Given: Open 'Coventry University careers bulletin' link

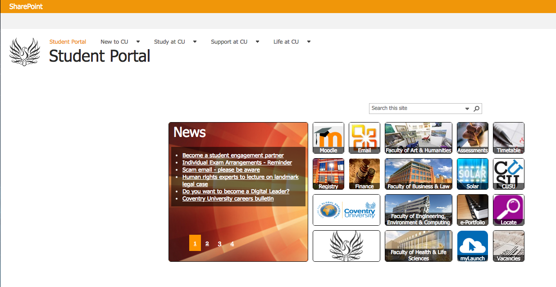Looking at the screenshot, I should (x=228, y=199).
